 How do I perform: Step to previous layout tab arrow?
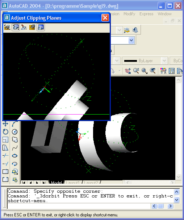[30, 183]
